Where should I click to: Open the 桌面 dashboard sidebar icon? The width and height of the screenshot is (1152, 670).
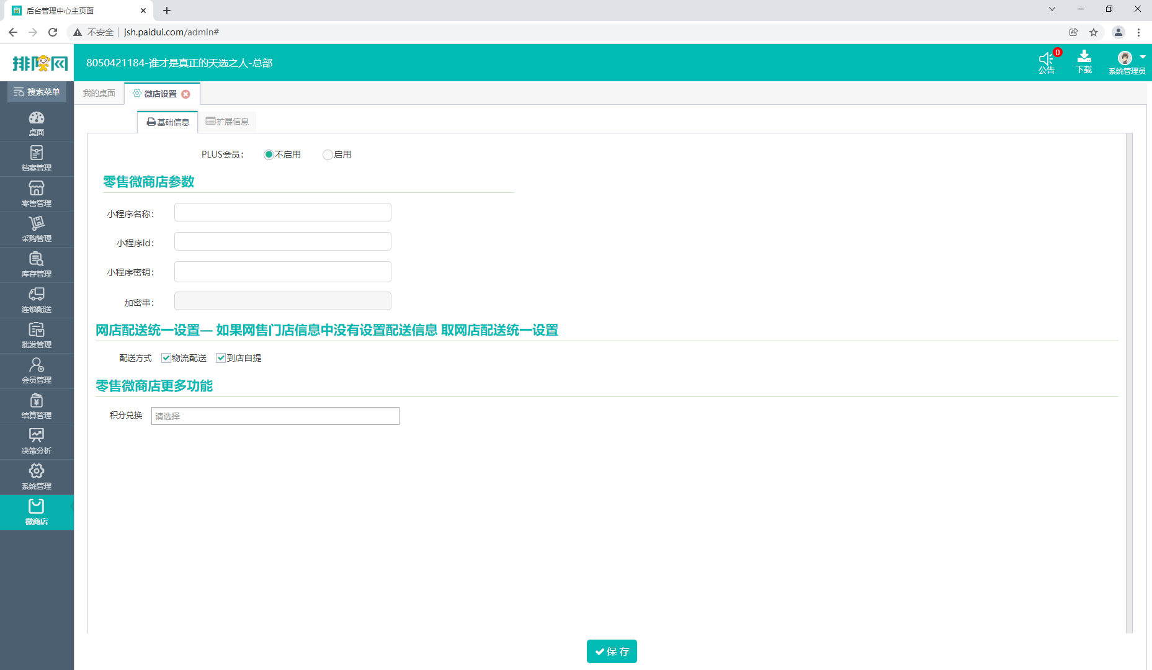[x=37, y=123]
